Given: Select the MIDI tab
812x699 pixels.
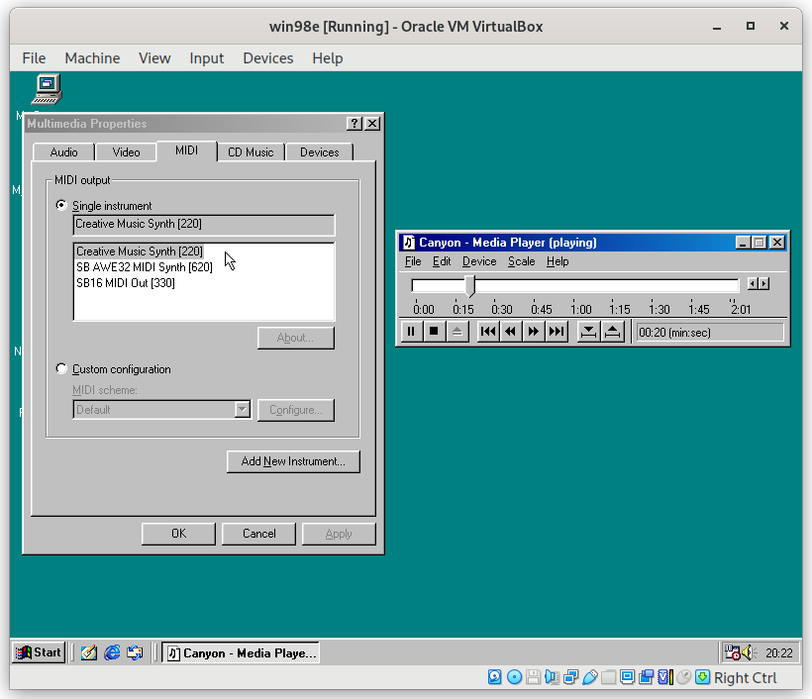Looking at the screenshot, I should click(x=186, y=150).
